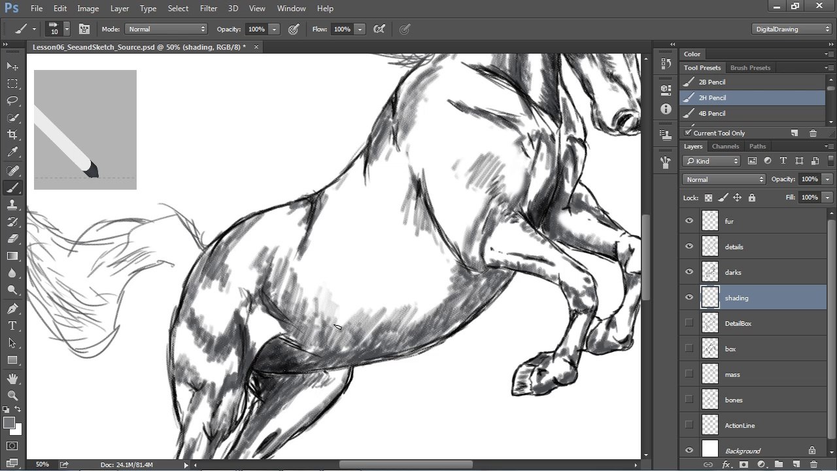Select the Zoom tool
837x471 pixels.
pyautogui.click(x=12, y=395)
